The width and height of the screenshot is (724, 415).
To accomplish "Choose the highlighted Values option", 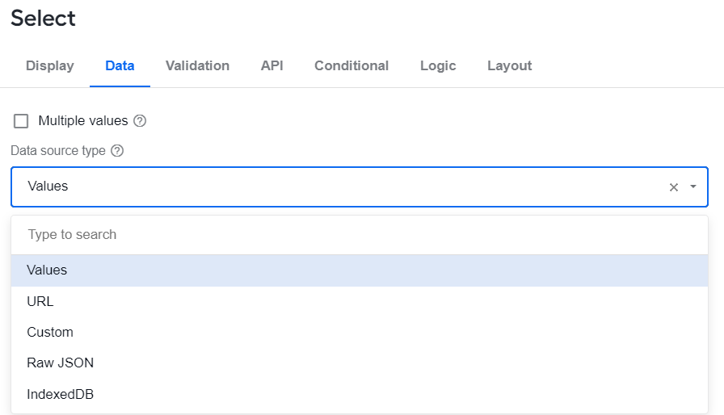I will 360,270.
